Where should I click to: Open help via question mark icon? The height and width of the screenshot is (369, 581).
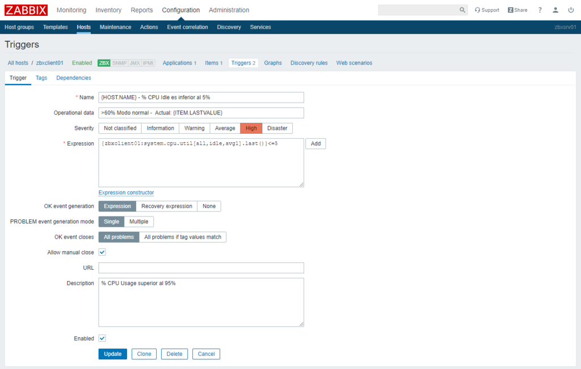click(540, 10)
